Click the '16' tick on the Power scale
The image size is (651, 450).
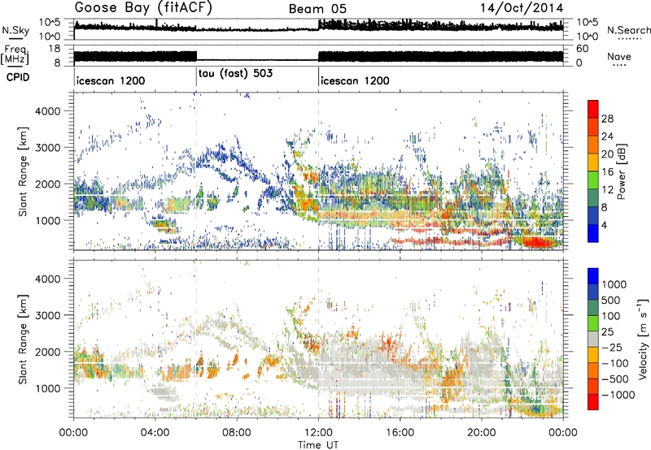pos(607,171)
